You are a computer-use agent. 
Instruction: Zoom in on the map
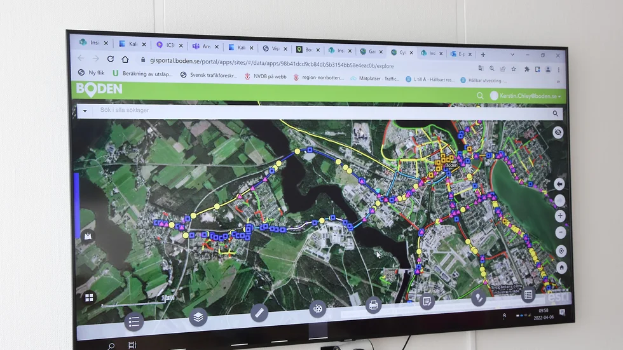560,216
